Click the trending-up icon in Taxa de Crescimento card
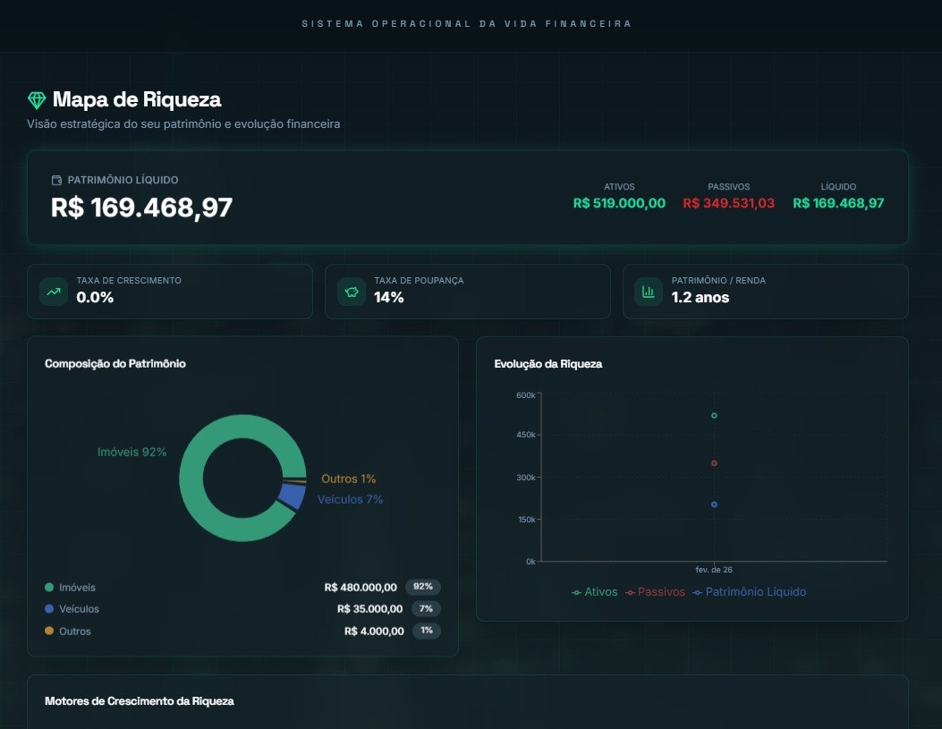This screenshot has width=942, height=729. (x=54, y=292)
